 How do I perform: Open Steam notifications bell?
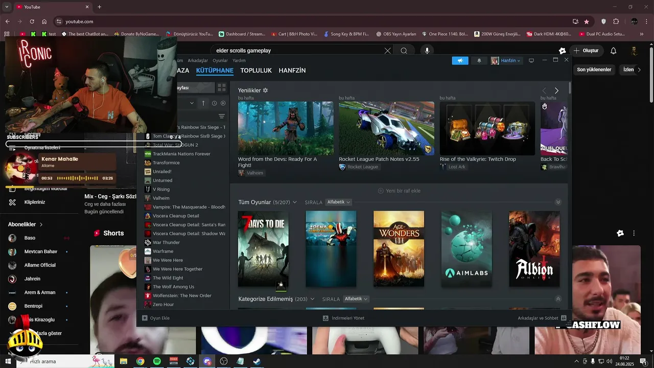click(479, 60)
